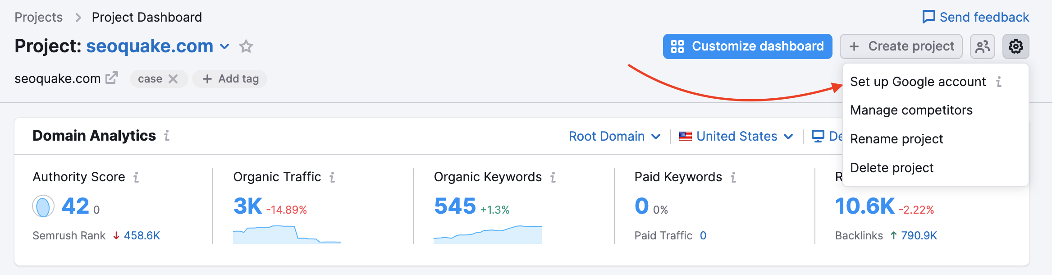Open the Authority Score 42 value

coord(75,206)
